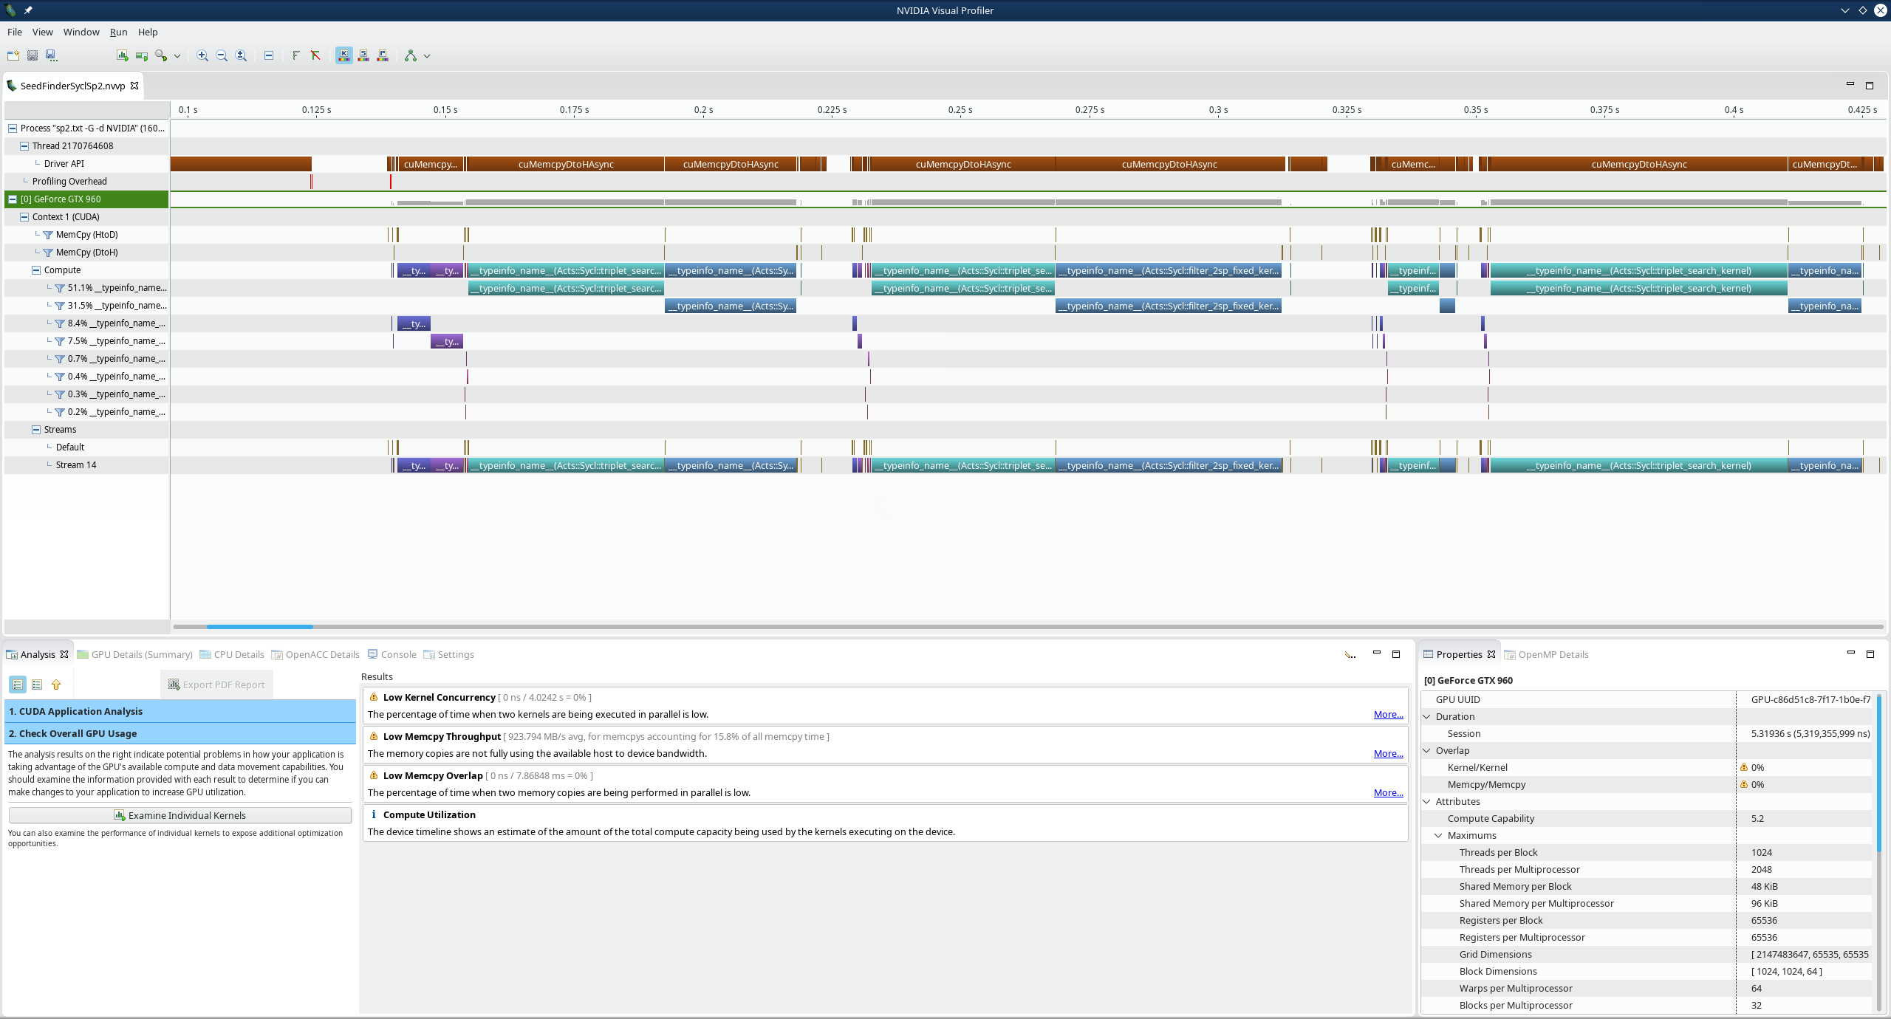Toggle the P process color mode
Screen dimensions: 1891x1019
coord(383,55)
